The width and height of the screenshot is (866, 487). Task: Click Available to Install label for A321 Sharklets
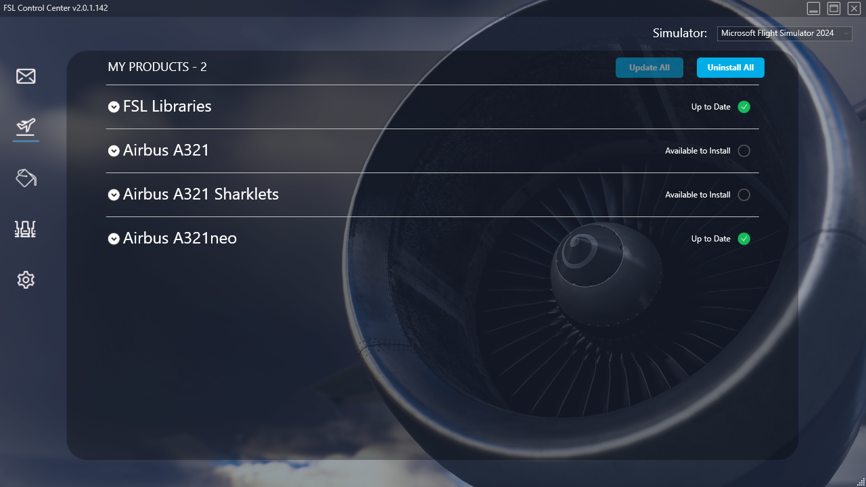click(x=698, y=195)
